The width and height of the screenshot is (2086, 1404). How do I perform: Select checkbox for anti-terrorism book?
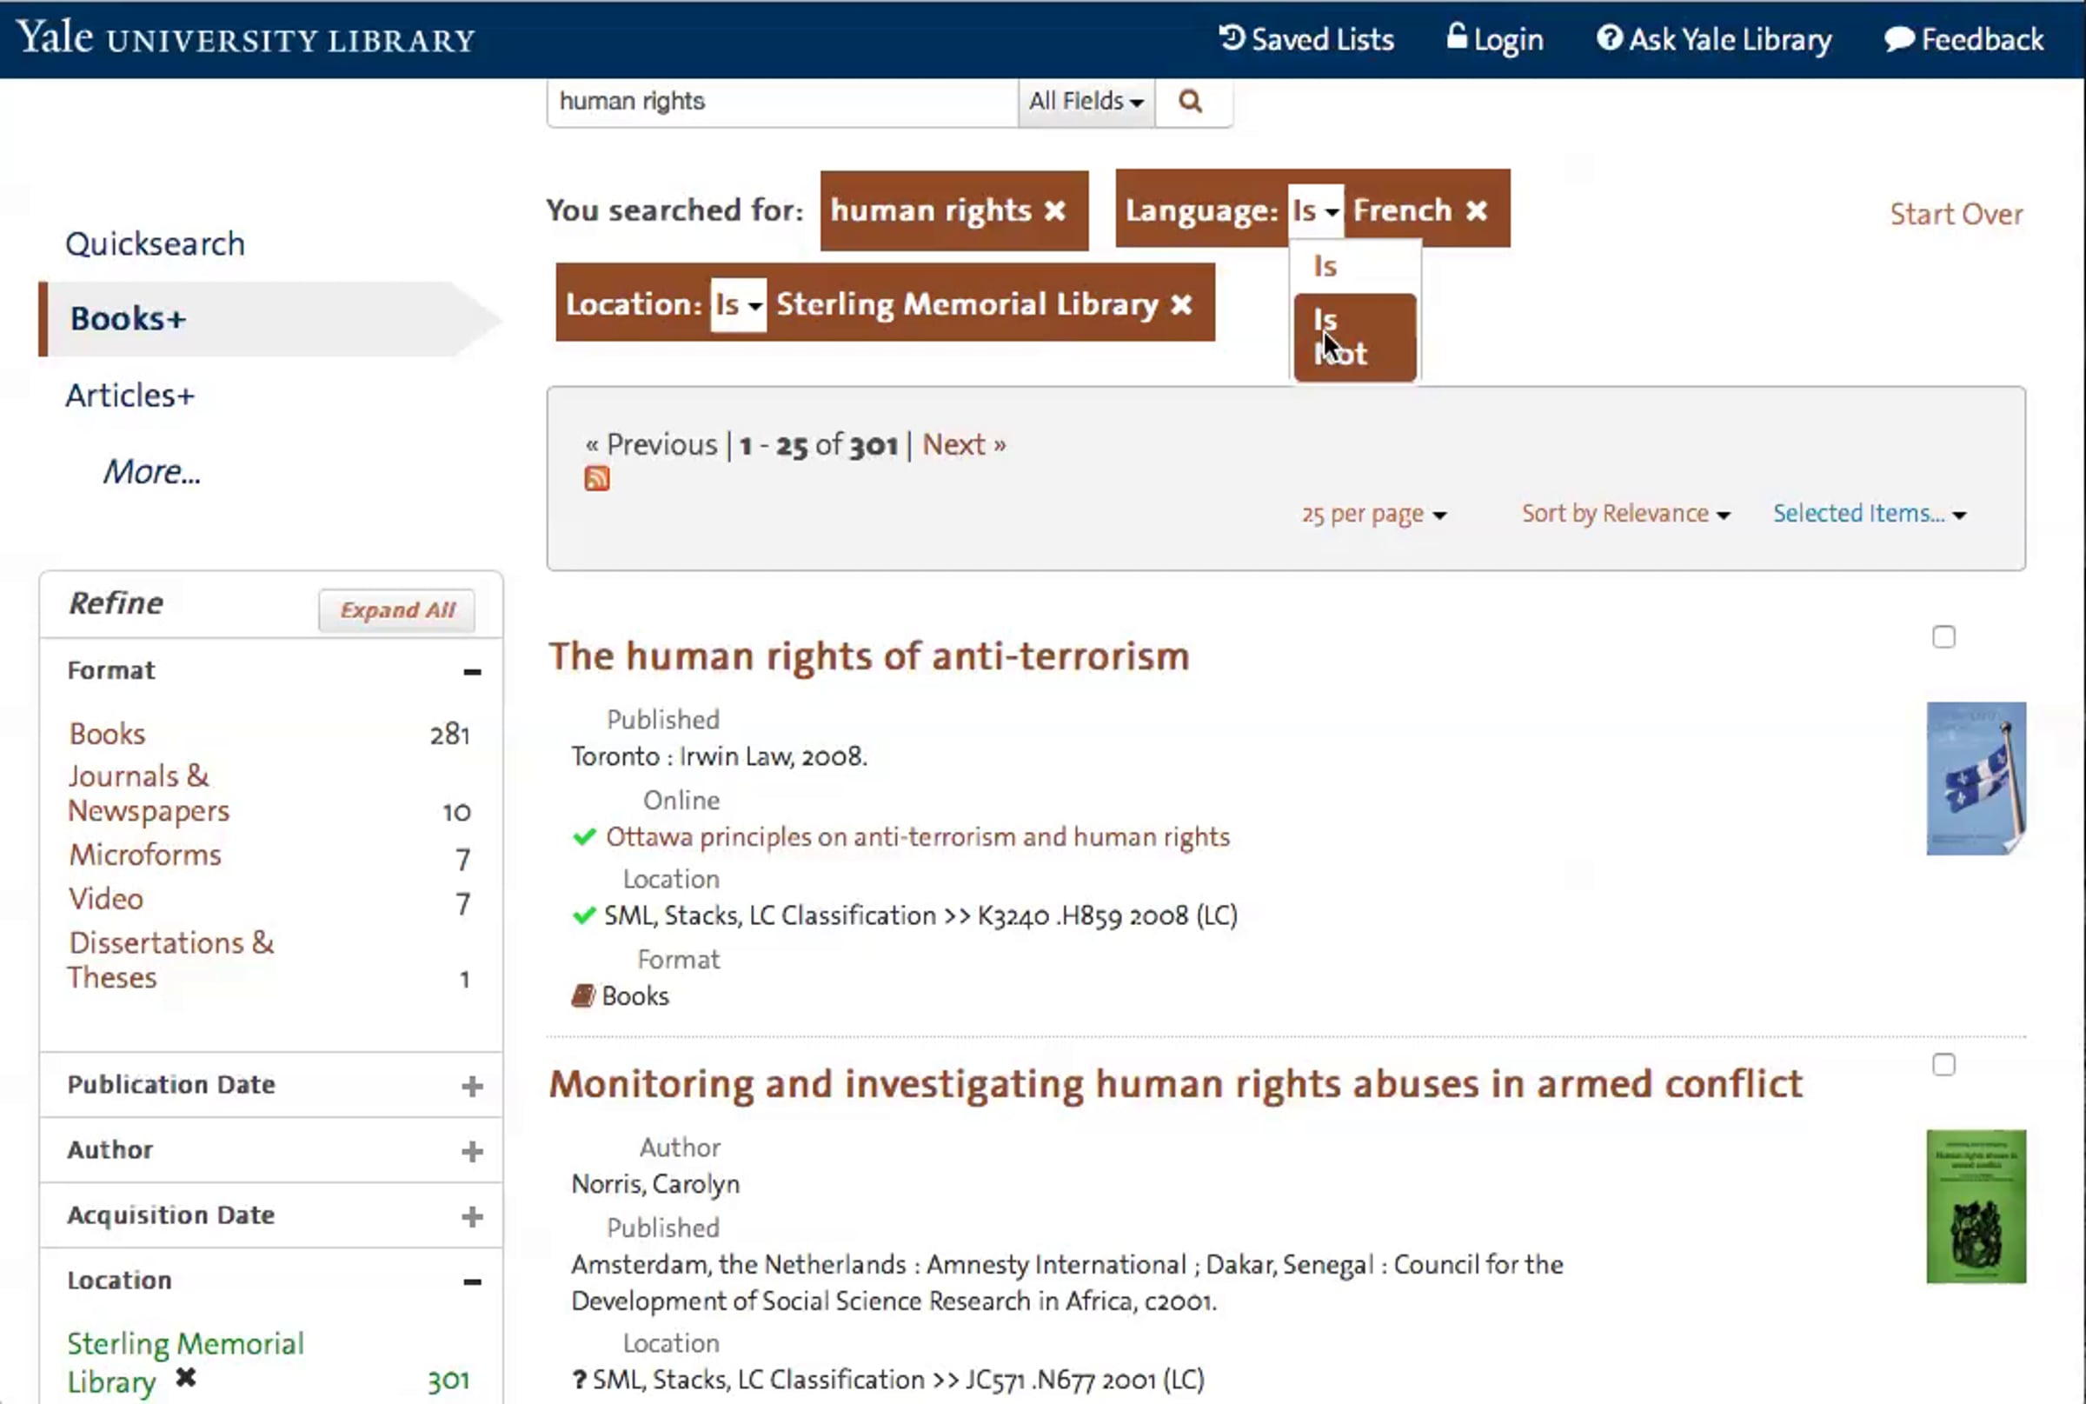point(1943,636)
